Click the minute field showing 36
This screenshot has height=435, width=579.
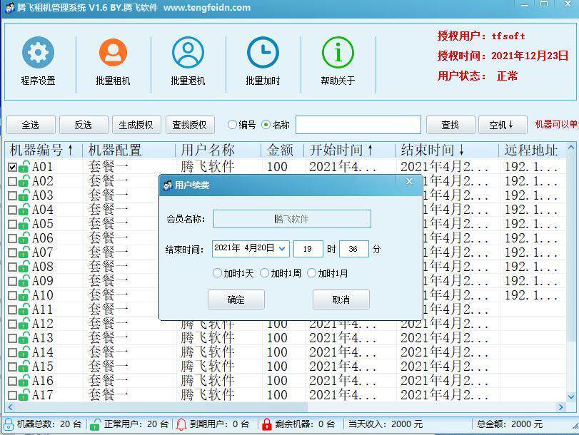pos(354,249)
